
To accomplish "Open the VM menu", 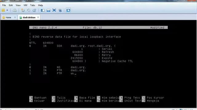I will coord(25,5).
